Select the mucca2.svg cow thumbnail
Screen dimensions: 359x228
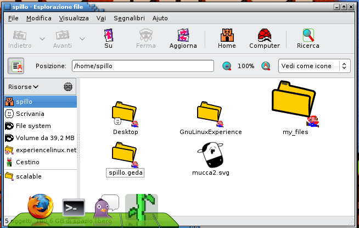210,155
